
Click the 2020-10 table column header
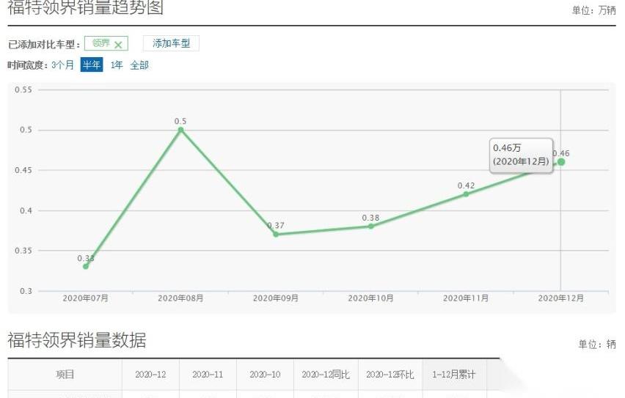[x=265, y=375]
